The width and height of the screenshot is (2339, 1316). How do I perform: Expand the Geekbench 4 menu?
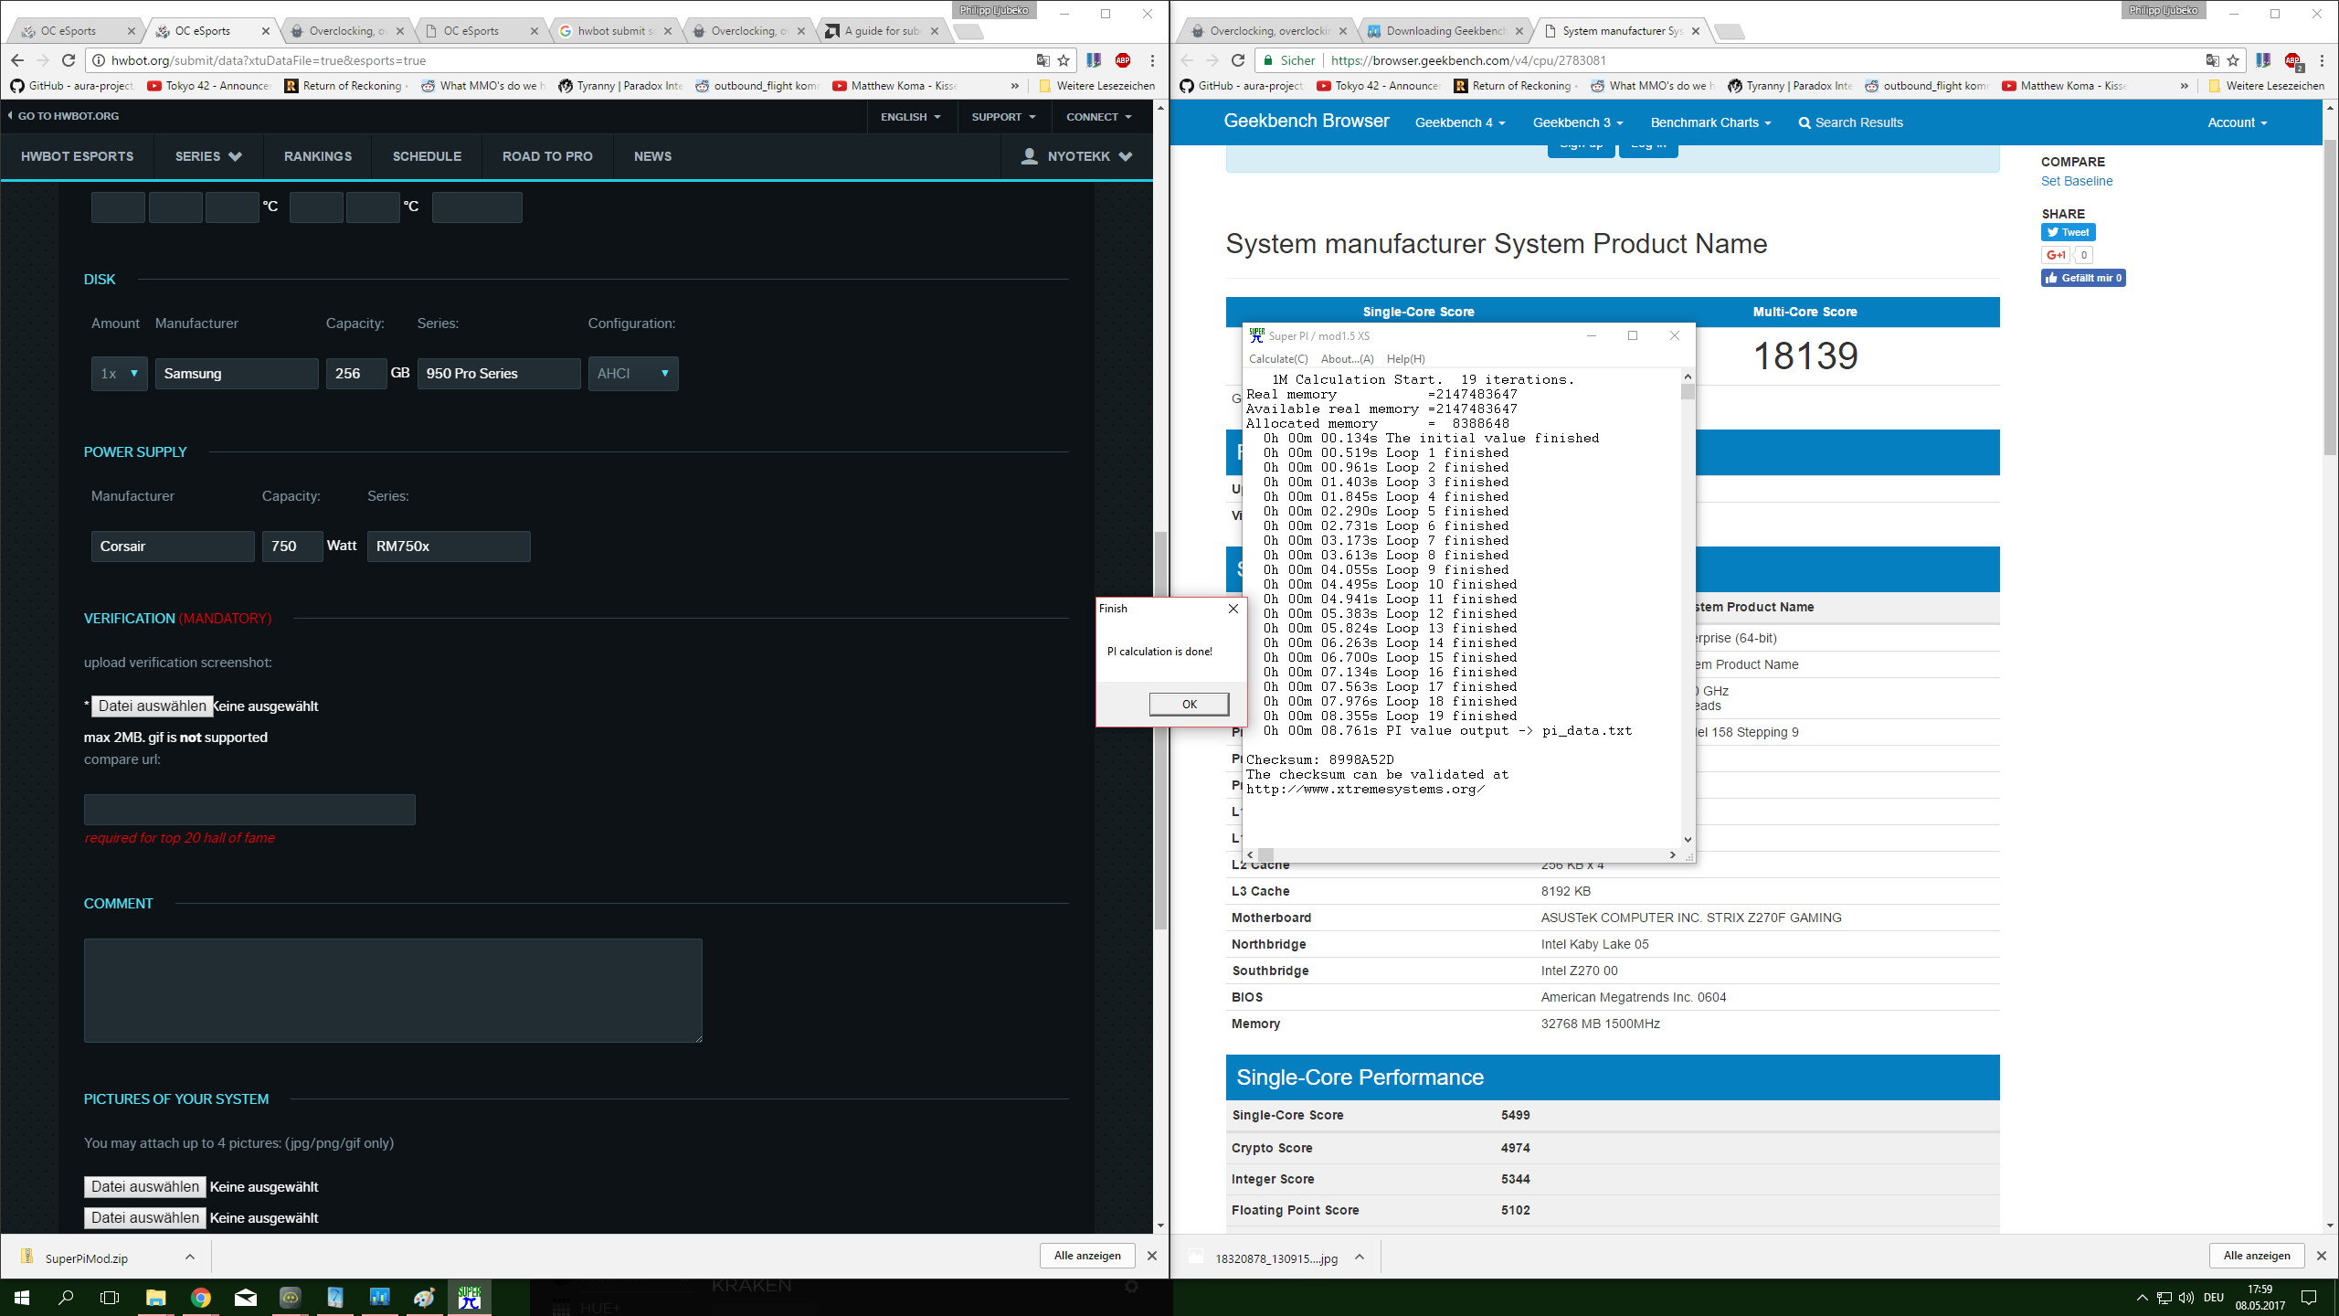tap(1460, 122)
